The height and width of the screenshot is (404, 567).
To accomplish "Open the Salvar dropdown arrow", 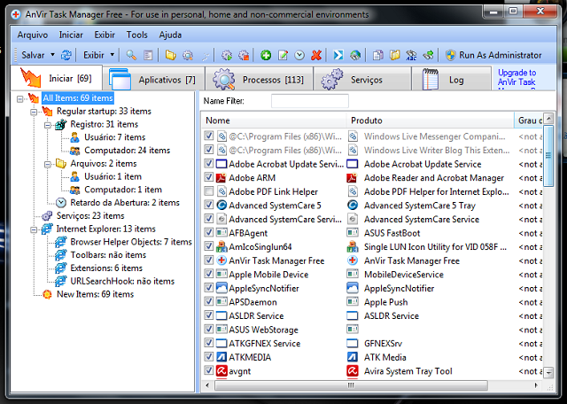I will coord(52,55).
